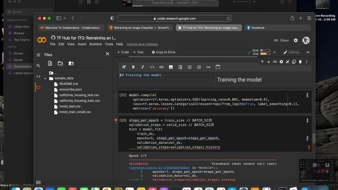This screenshot has width=338, height=190.
Task: Collapse the header with chevron toggle
Action: (x=308, y=52)
